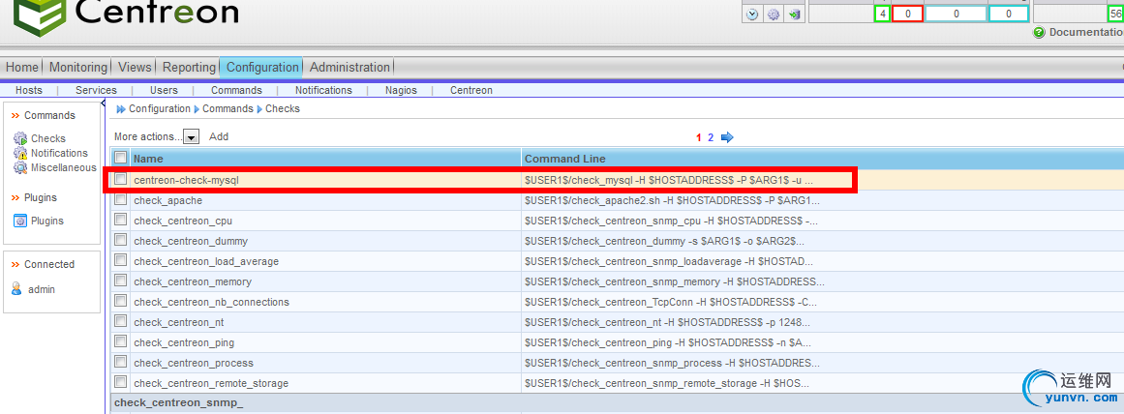Go to page 2 of results

pyautogui.click(x=711, y=137)
